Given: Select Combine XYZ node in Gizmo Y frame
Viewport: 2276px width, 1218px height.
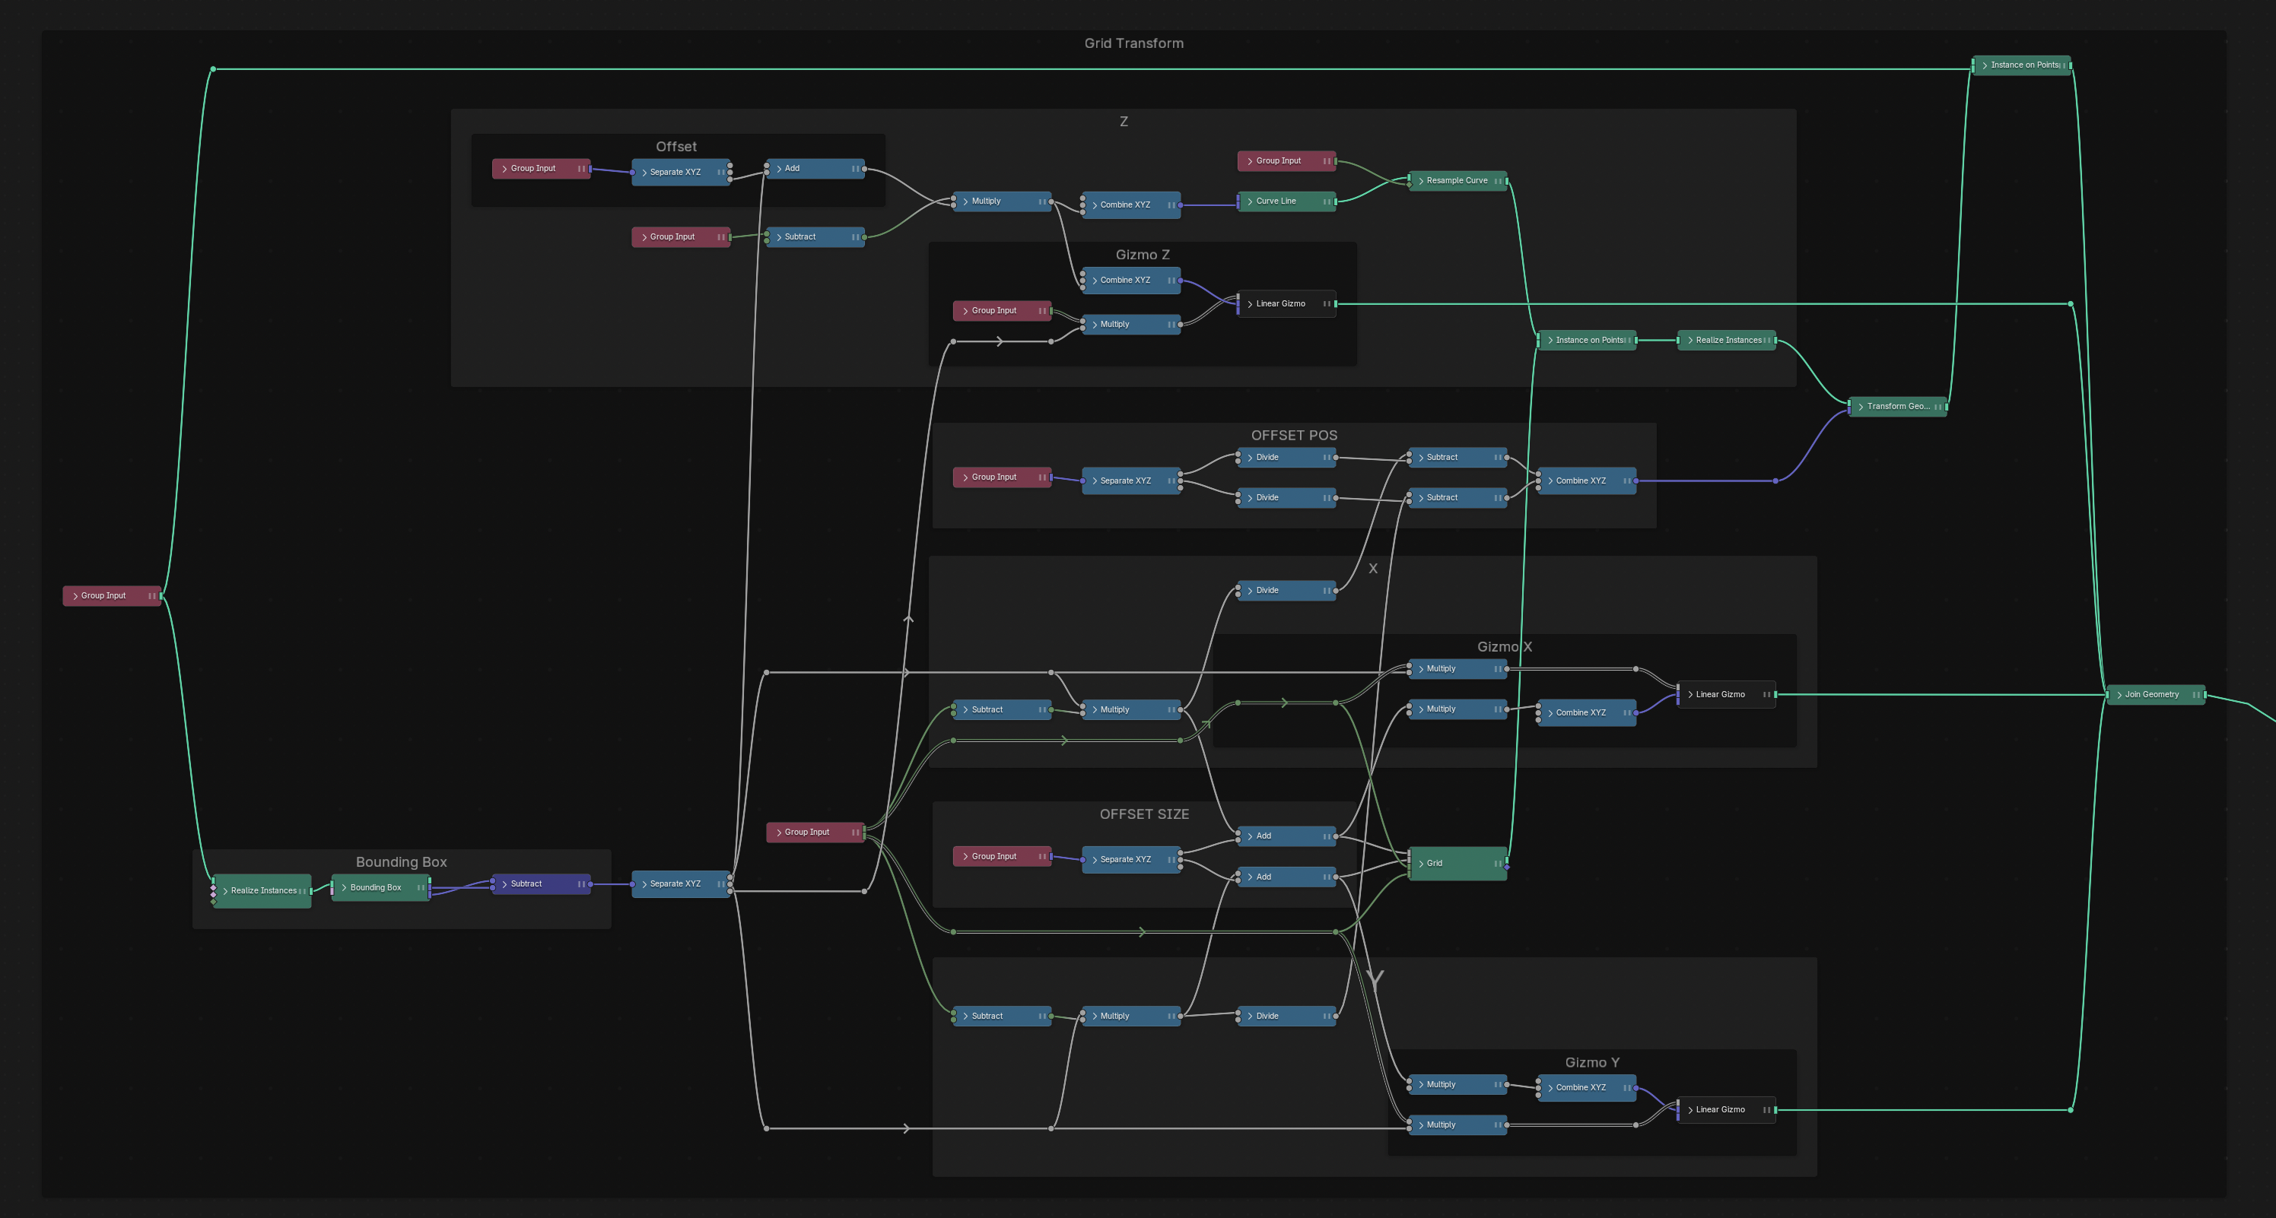Looking at the screenshot, I should pos(1587,1088).
